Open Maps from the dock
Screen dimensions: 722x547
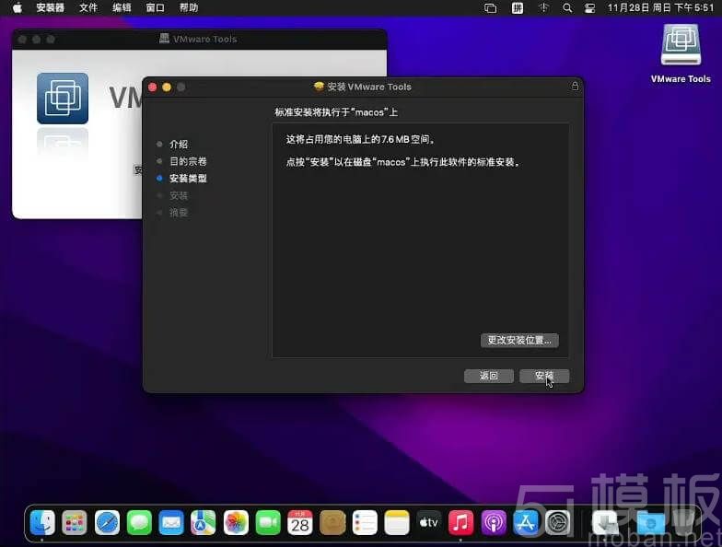click(x=204, y=523)
